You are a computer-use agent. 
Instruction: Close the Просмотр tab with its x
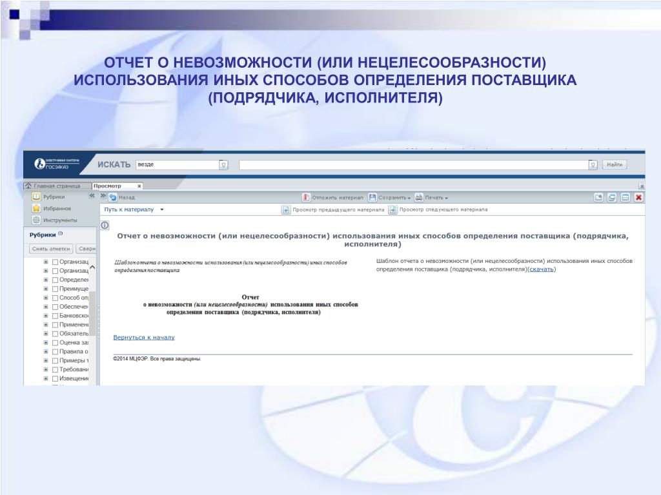tap(139, 186)
